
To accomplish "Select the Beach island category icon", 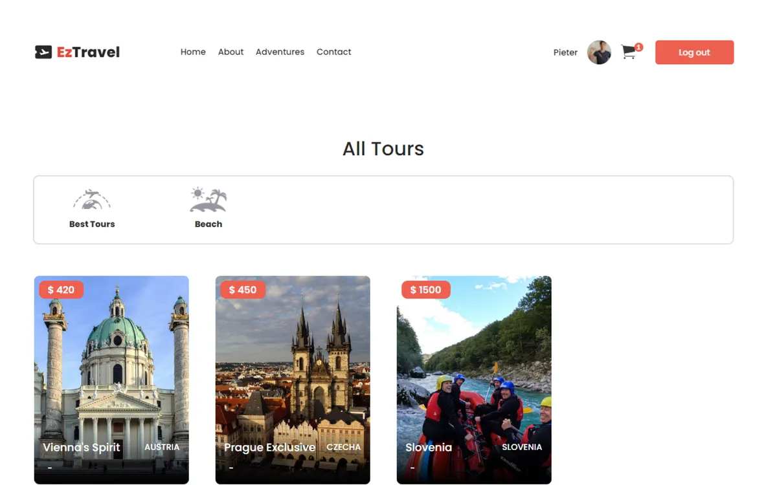I will tap(208, 200).
